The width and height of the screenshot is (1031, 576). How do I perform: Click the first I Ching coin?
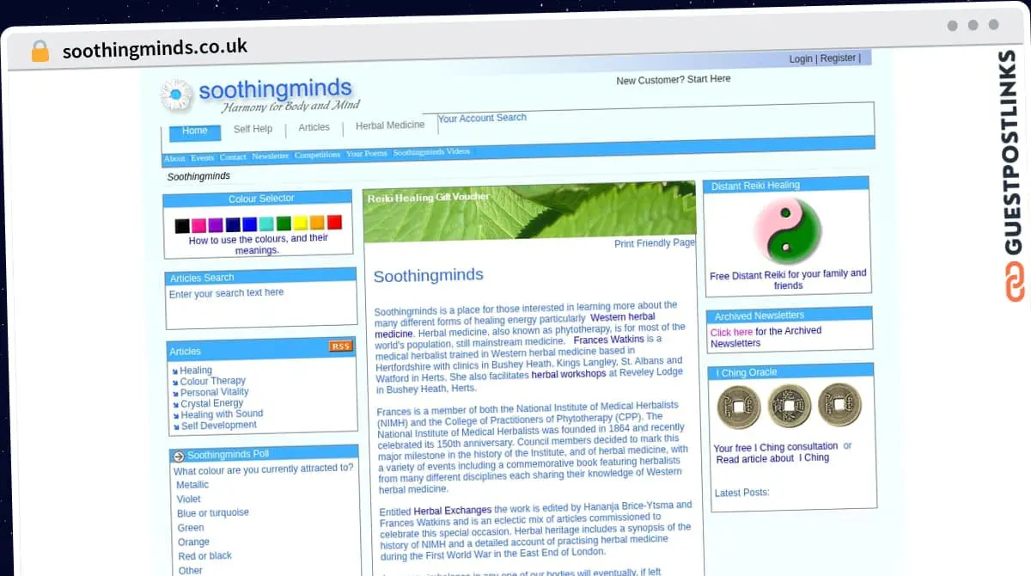(738, 407)
